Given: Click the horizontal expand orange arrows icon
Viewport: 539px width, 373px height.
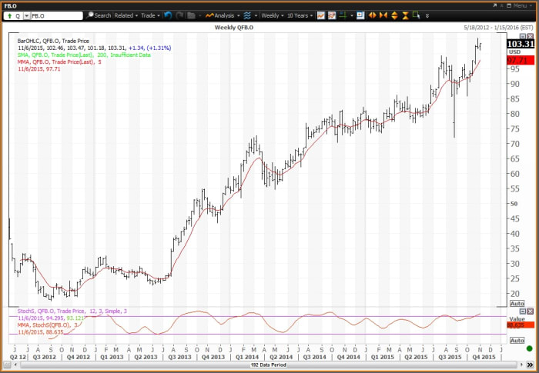Looking at the screenshot, I should (x=373, y=15).
